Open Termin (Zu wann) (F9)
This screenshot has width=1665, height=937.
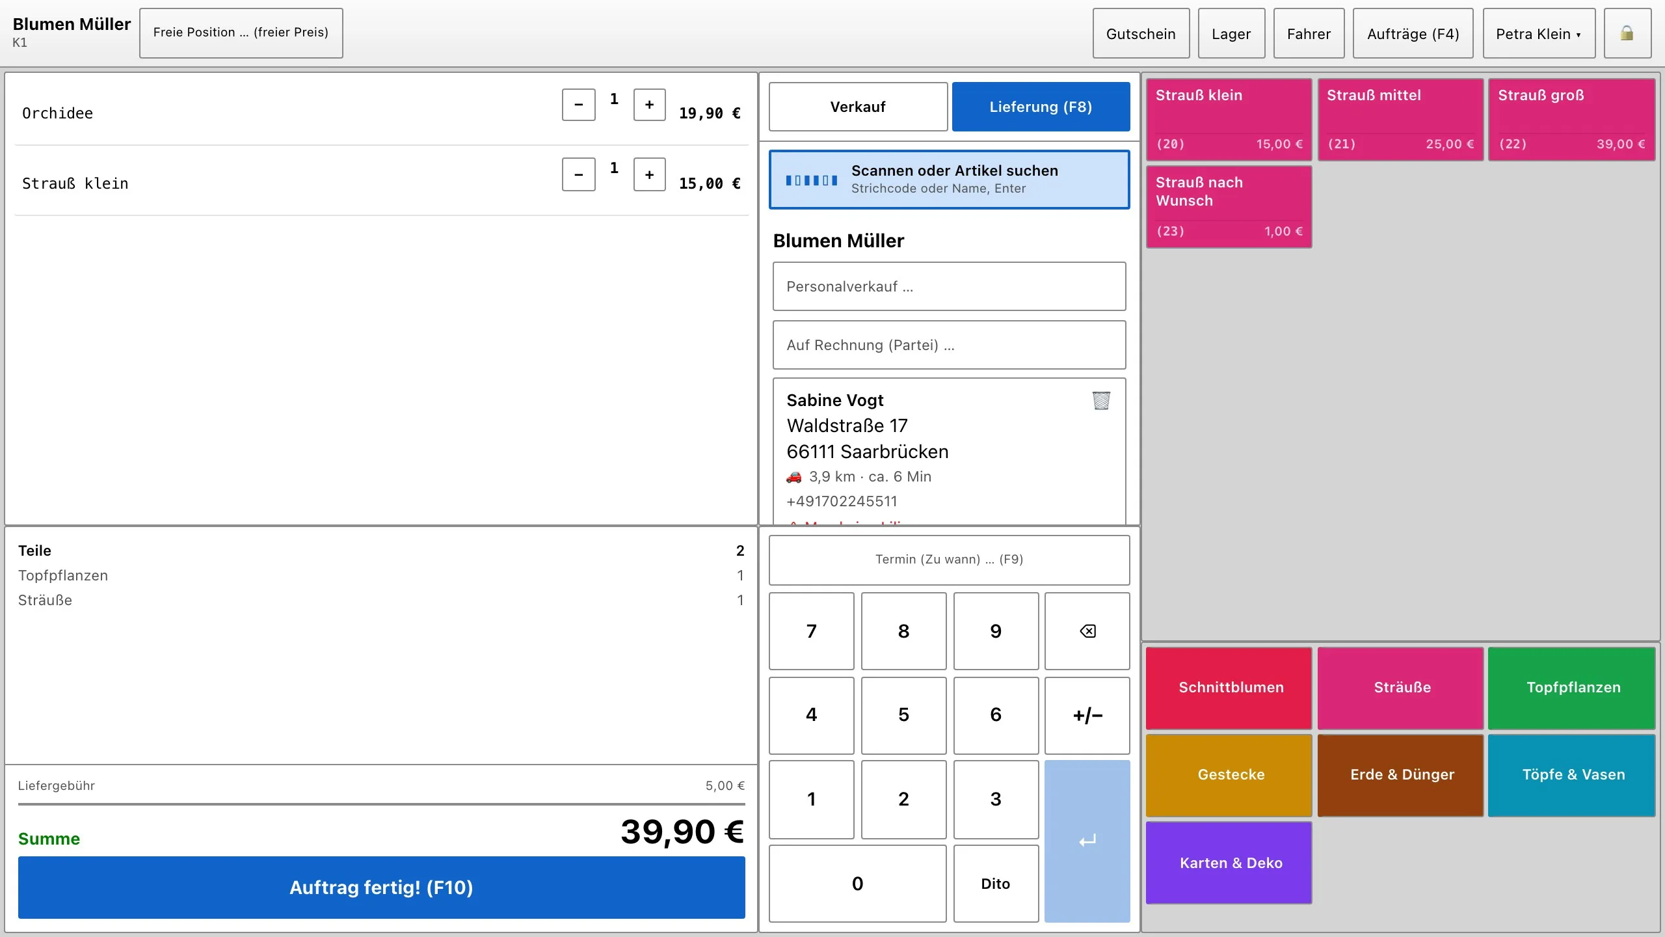point(949,560)
